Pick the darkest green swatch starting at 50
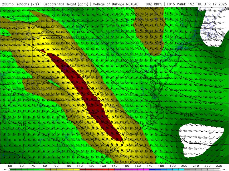Image resolution: width=229 pixels, height=171 pixels. (x=13, y=170)
